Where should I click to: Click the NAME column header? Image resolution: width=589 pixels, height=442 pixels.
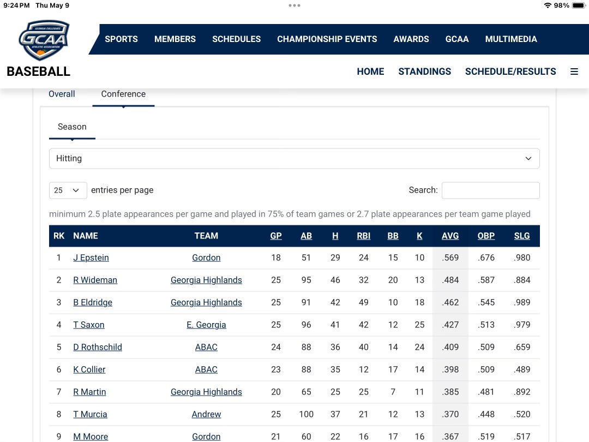86,236
